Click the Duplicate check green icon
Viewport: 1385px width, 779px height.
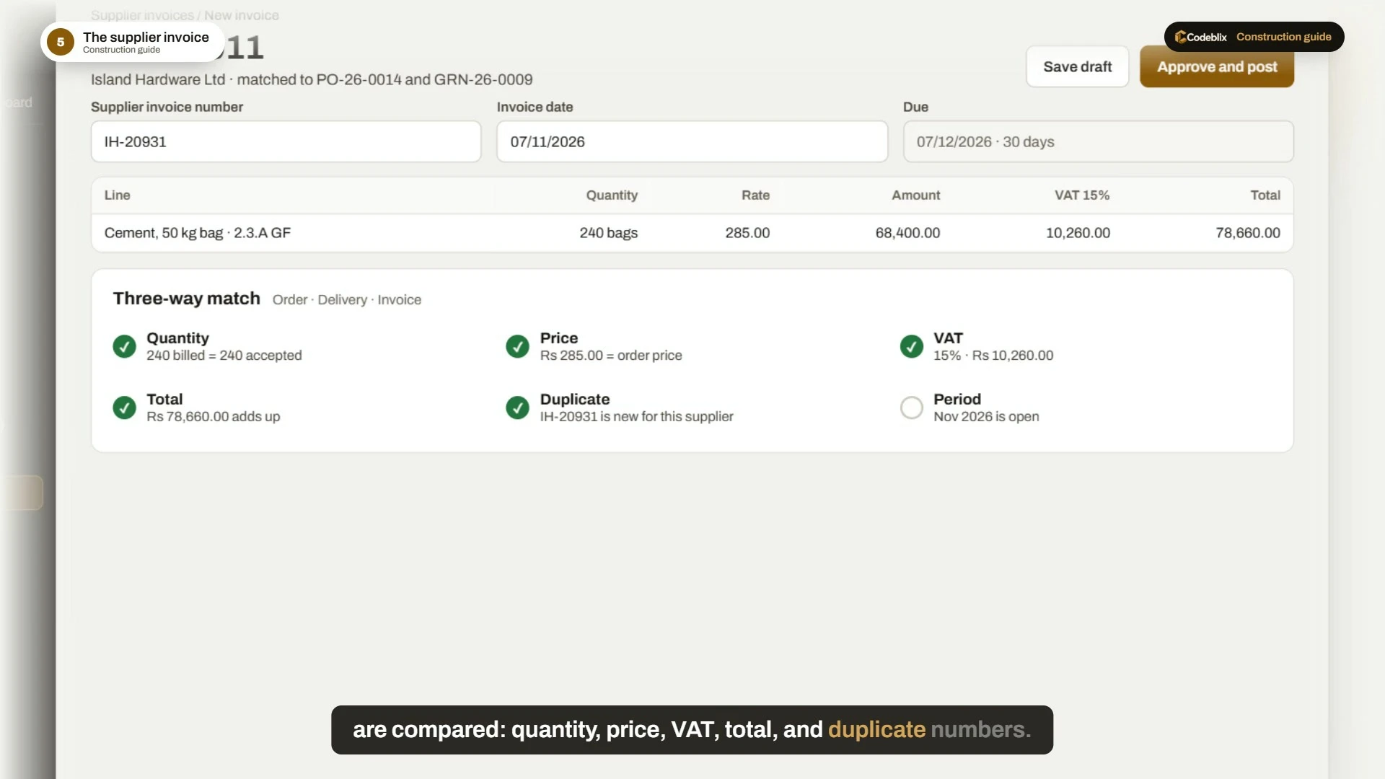click(517, 408)
